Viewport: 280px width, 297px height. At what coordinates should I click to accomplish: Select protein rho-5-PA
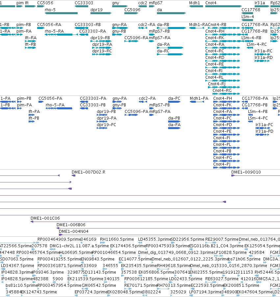(x=55, y=105)
